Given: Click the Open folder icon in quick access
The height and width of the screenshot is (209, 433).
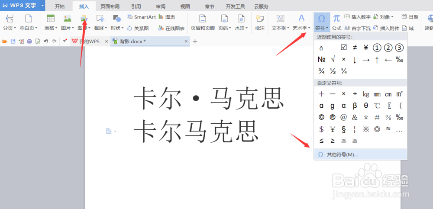Looking at the screenshot, I should pos(4,42).
